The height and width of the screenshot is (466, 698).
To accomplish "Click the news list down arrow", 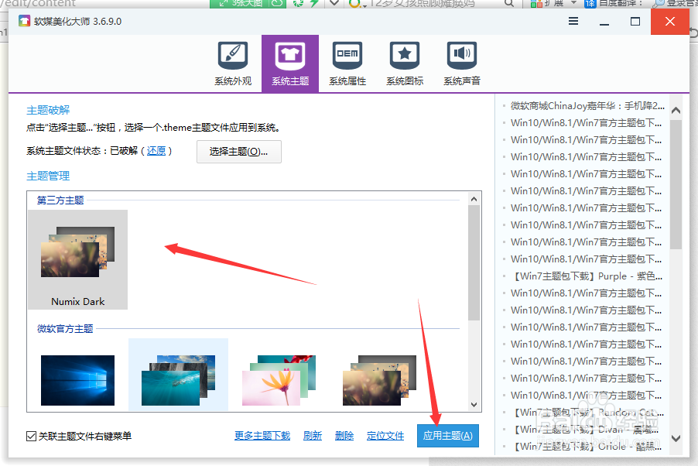I will click(x=676, y=438).
